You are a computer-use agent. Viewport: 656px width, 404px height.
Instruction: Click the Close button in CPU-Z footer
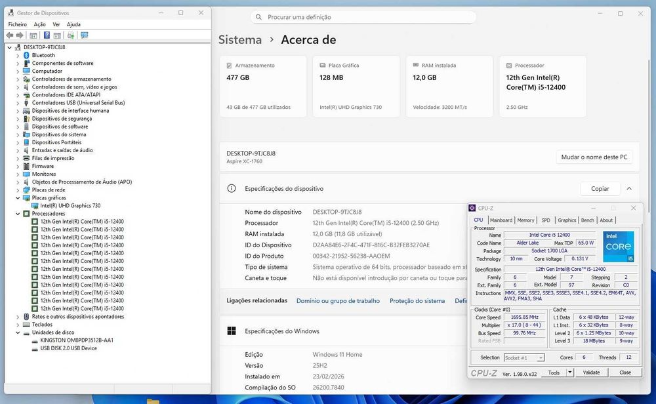tap(625, 373)
